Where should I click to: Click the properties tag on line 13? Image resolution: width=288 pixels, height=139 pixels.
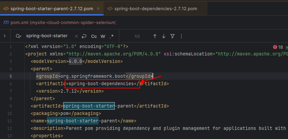(x=47, y=136)
